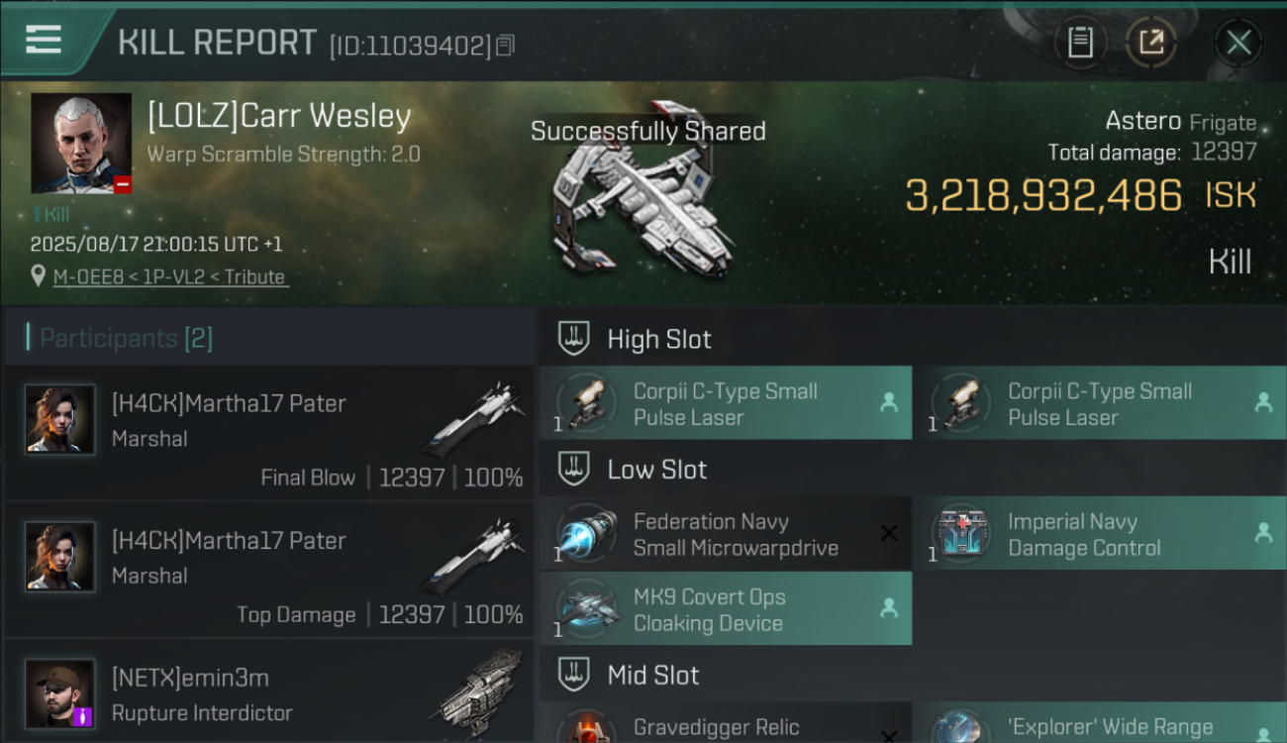Image resolution: width=1287 pixels, height=743 pixels.
Task: Select Federation Navy Small Microwarpdrive module
Action: [726, 534]
